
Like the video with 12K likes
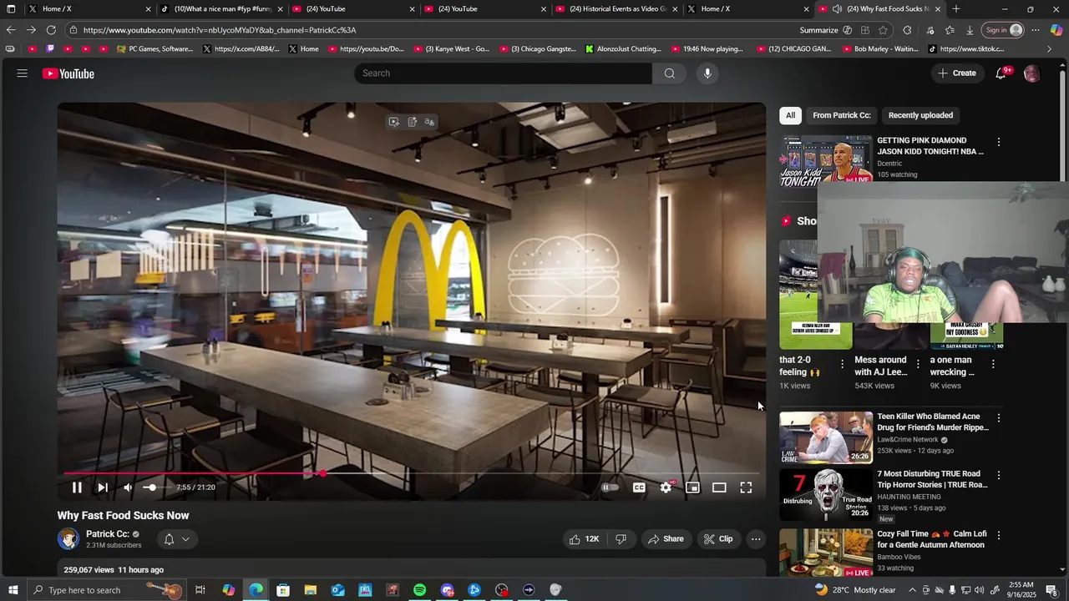[x=585, y=539]
